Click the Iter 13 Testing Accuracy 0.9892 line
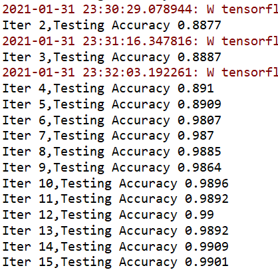Screen dimensions: 278x272 116,231
